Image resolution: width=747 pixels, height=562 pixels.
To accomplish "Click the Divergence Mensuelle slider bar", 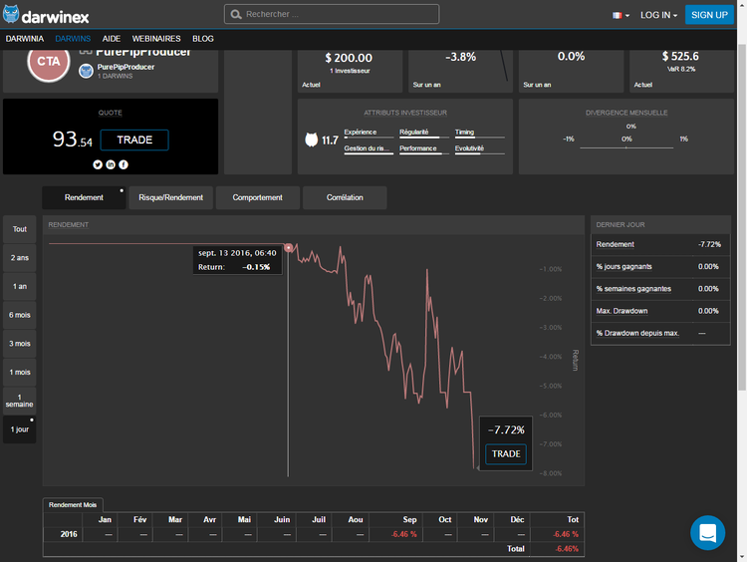I will [x=626, y=148].
